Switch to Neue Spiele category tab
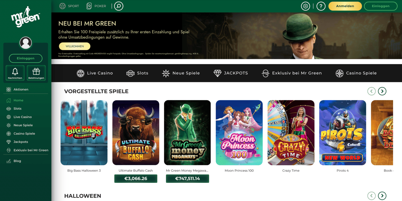Viewport: 402px width, 201px height. (x=181, y=73)
